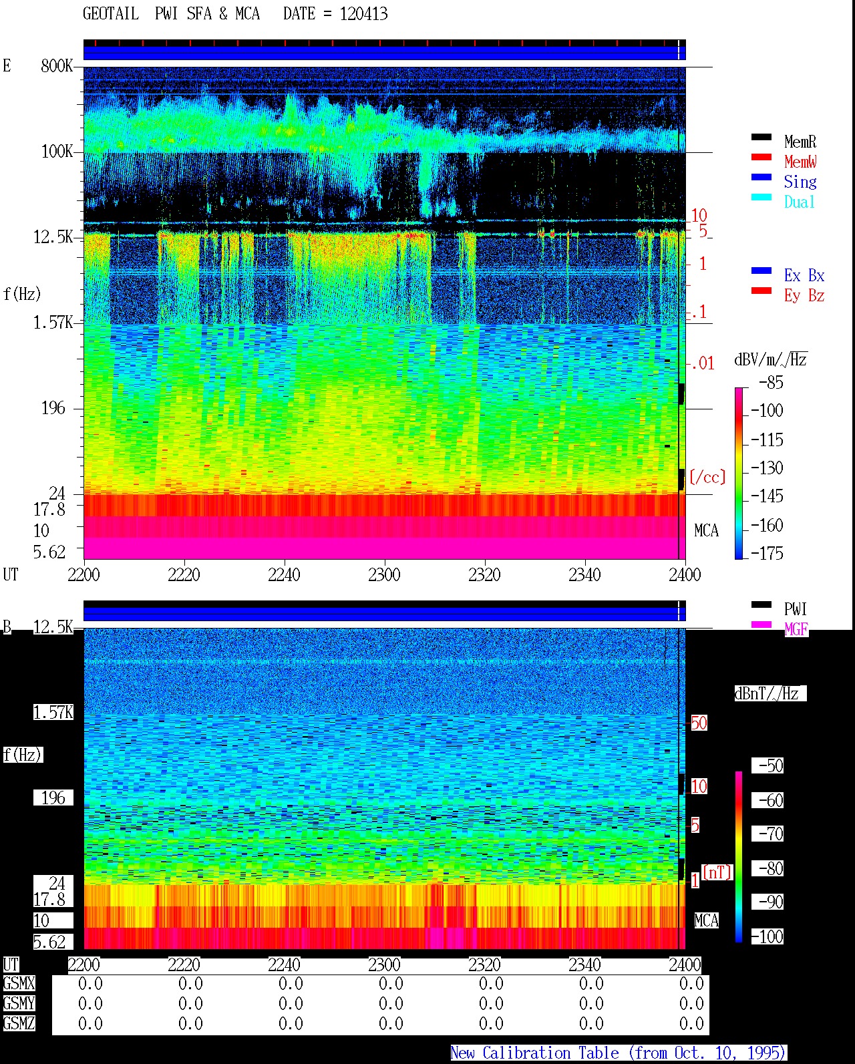This screenshot has width=855, height=1064.
Task: Click the 100K frequency label on the E panel
Action: tap(57, 152)
